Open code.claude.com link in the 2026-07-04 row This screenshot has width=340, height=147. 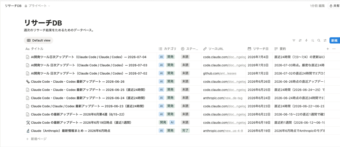point(224,57)
